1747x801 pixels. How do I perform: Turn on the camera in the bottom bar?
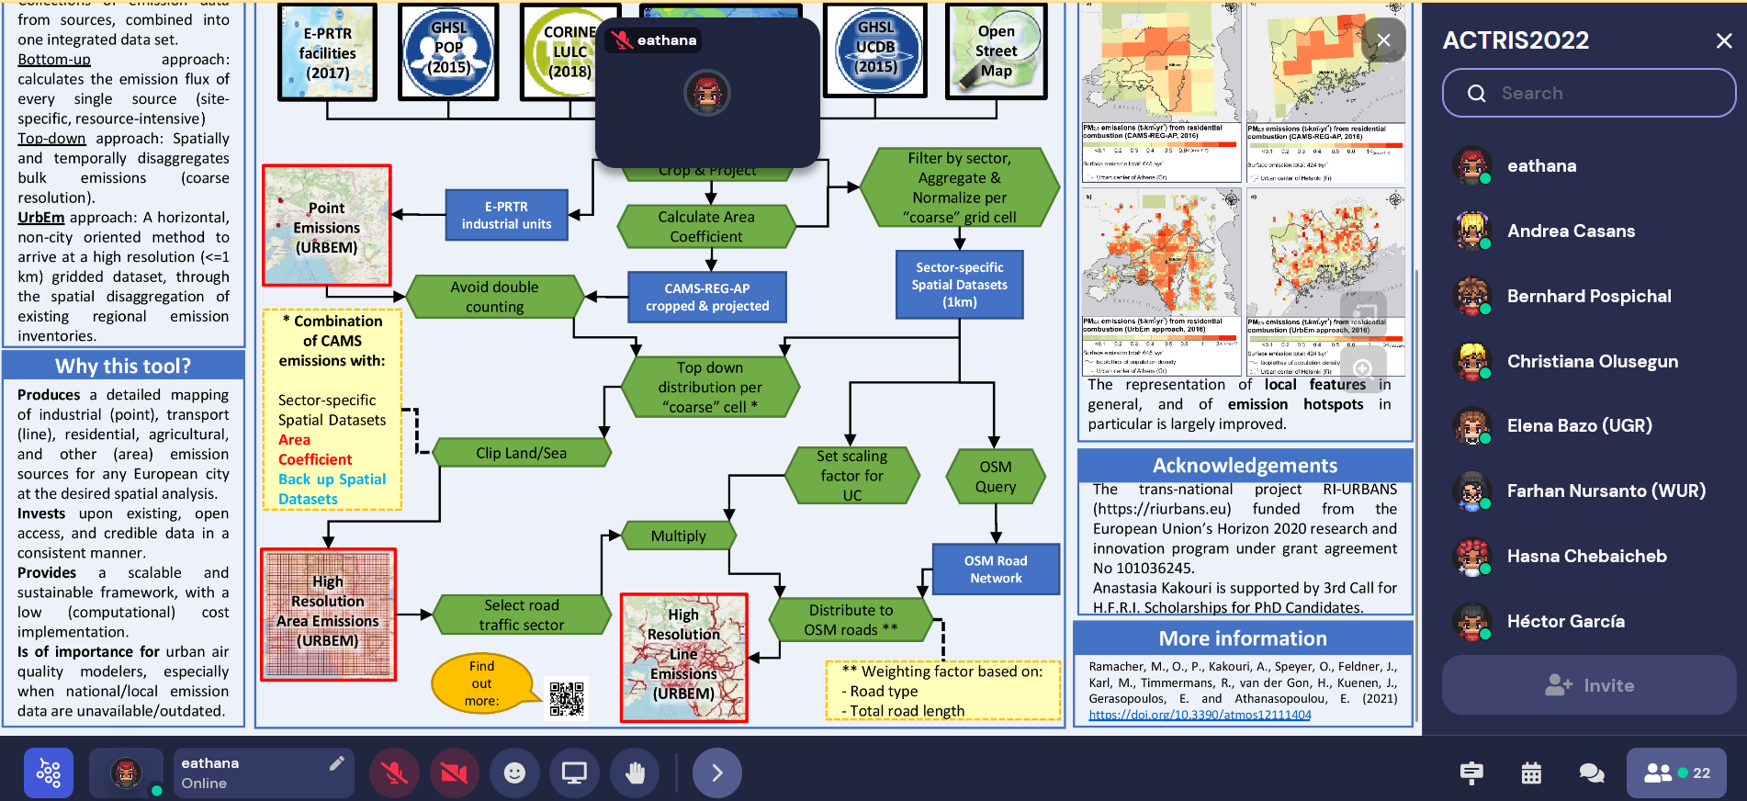[x=454, y=773]
